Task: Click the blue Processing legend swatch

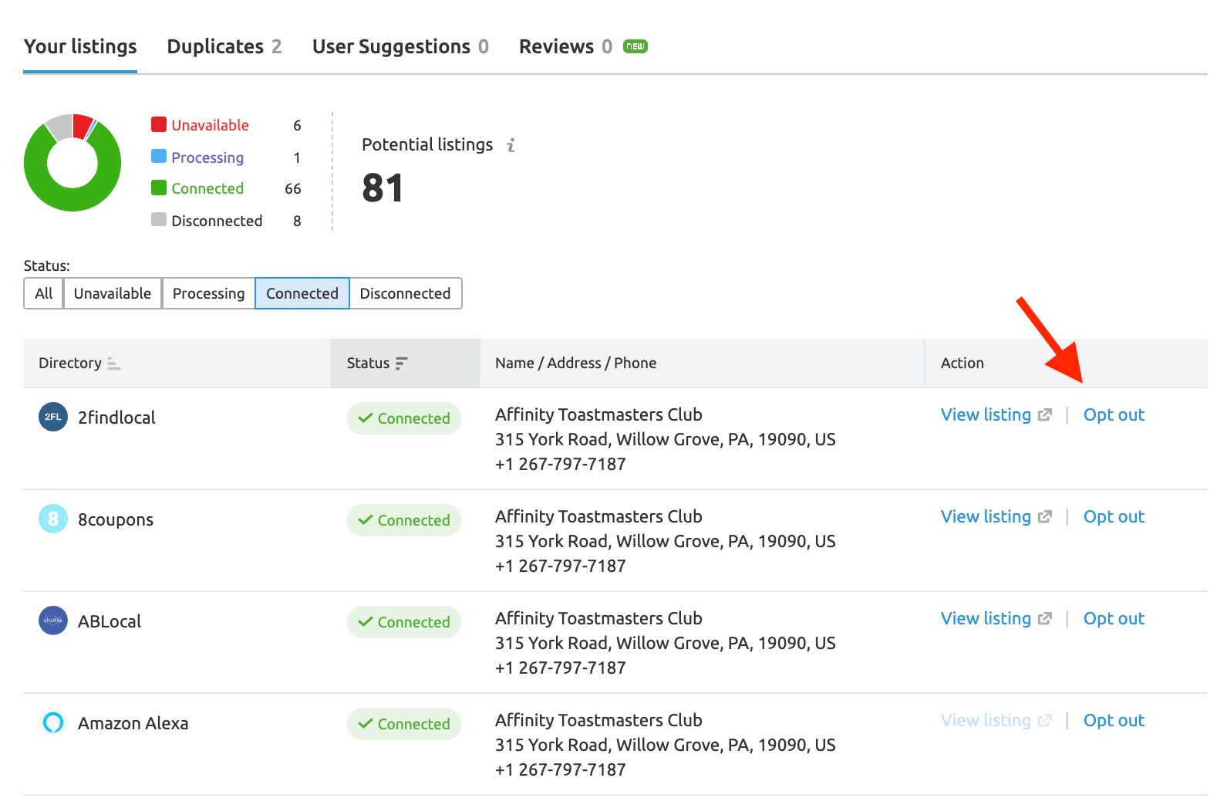Action: tap(159, 156)
